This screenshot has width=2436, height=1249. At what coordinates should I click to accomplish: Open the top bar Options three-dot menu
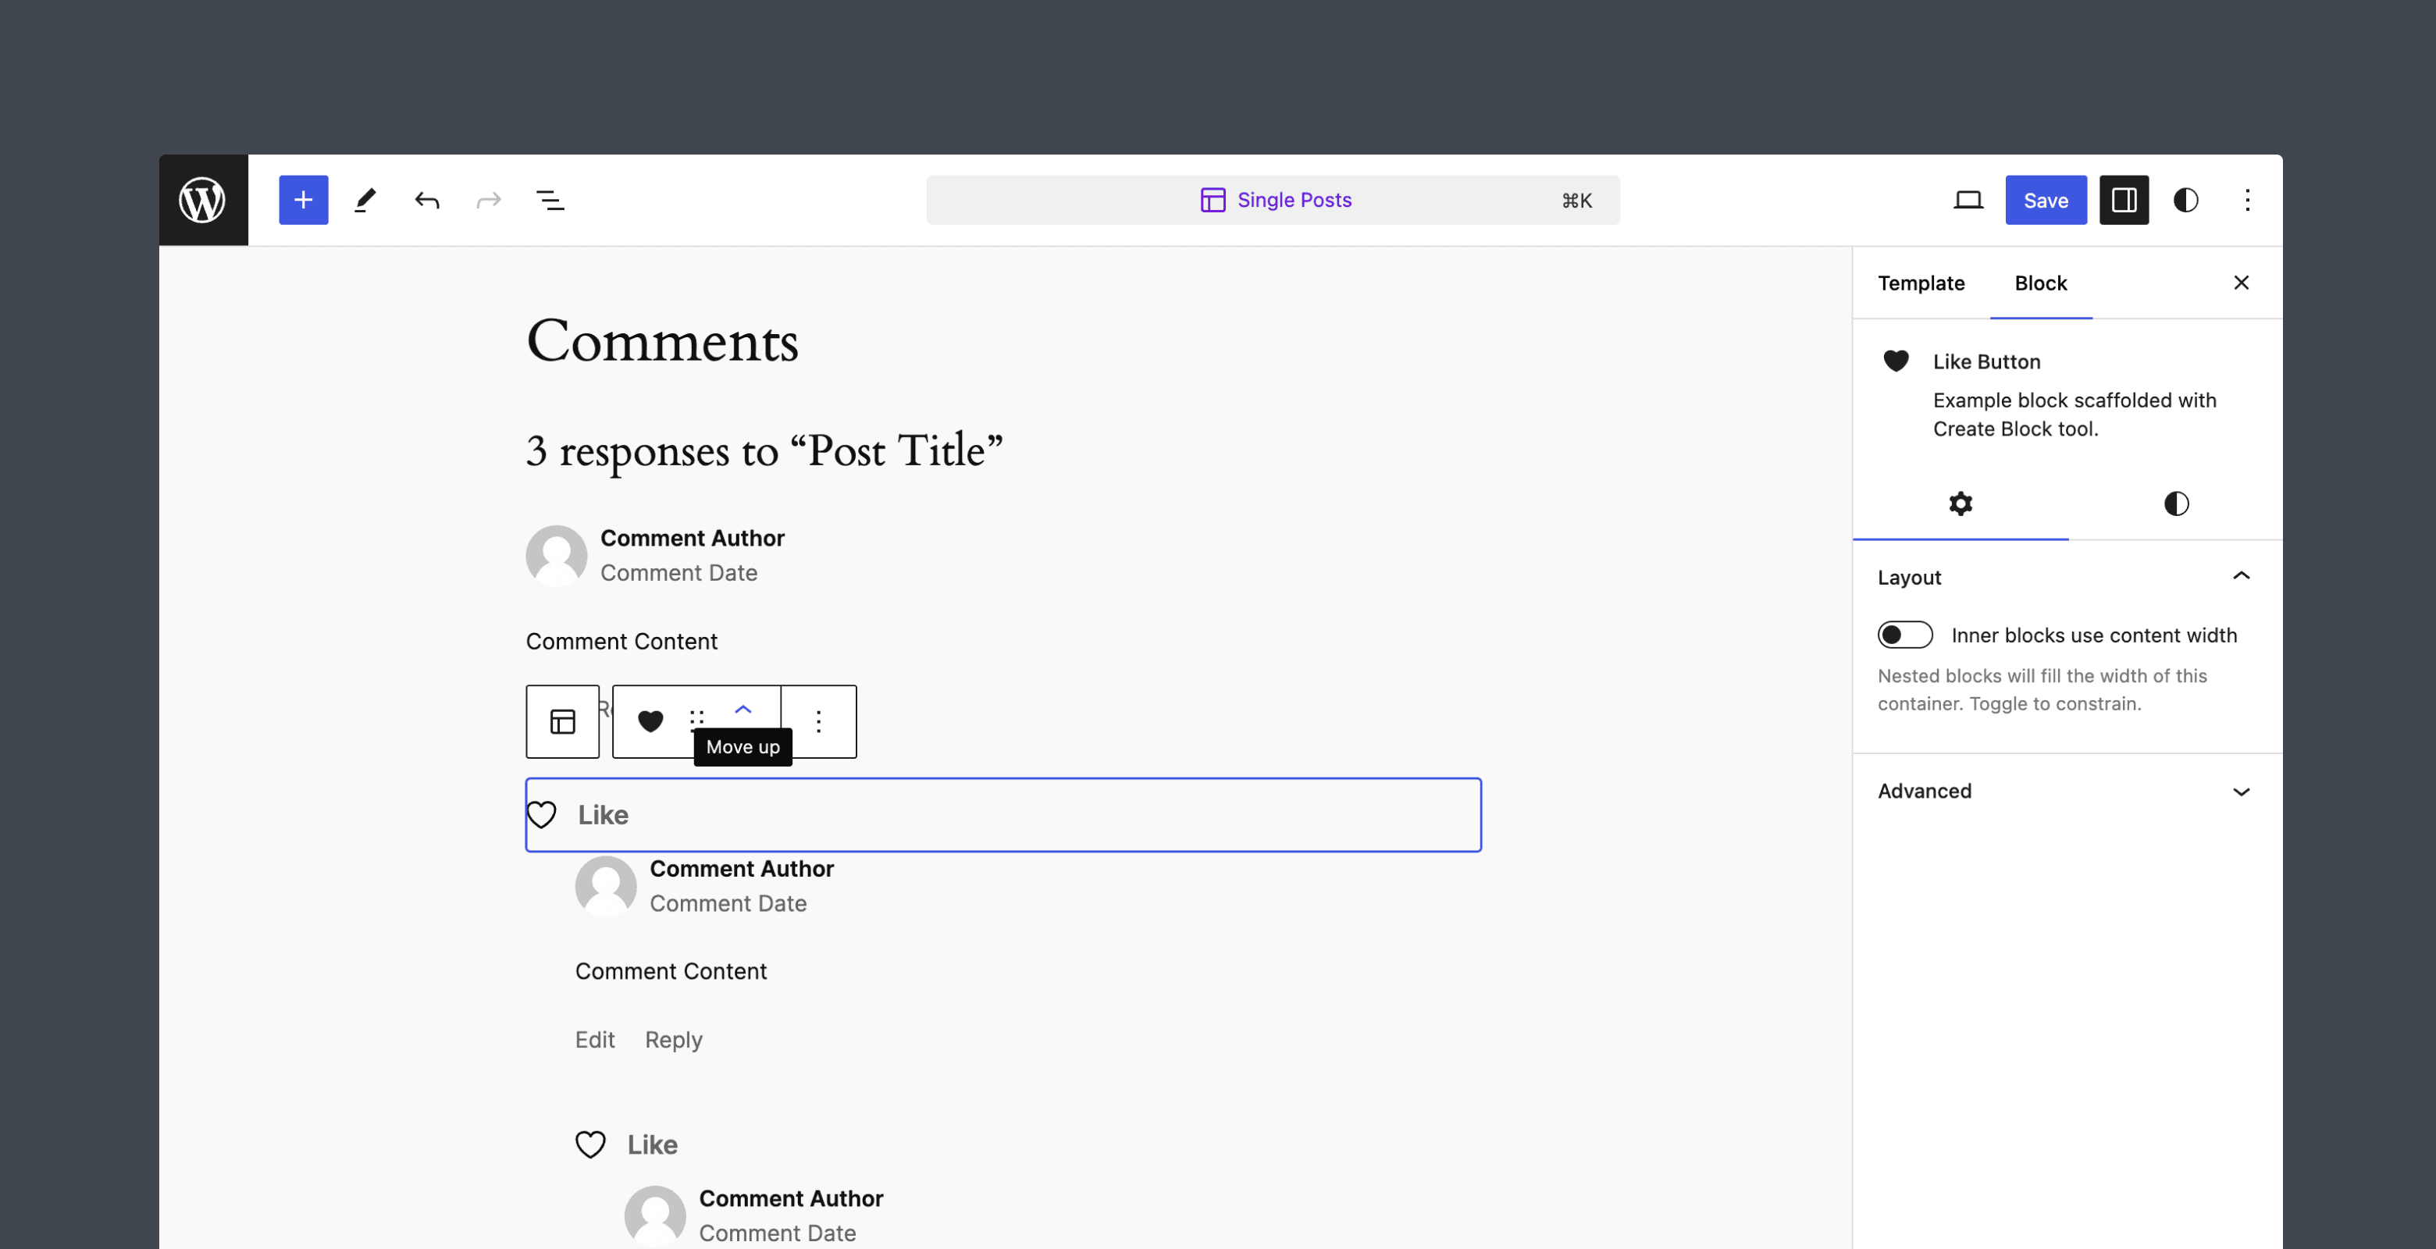2248,200
